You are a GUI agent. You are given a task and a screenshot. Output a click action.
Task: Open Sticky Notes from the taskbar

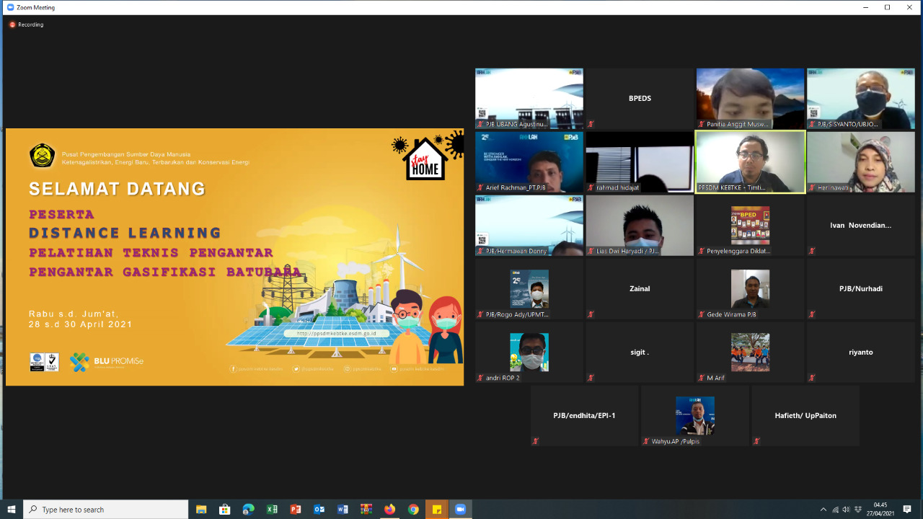pyautogui.click(x=437, y=510)
